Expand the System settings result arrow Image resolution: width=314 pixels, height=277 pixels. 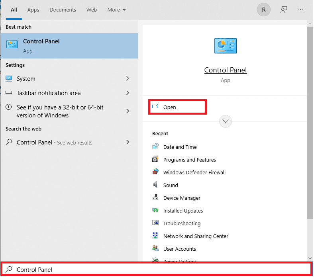128,79
